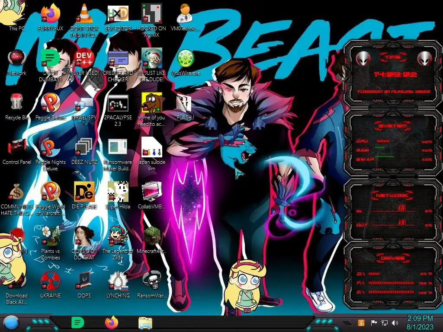Screen dimensions: 443x332
Task: Click the E:\ drive bar in widget
Action: click(x=391, y=292)
